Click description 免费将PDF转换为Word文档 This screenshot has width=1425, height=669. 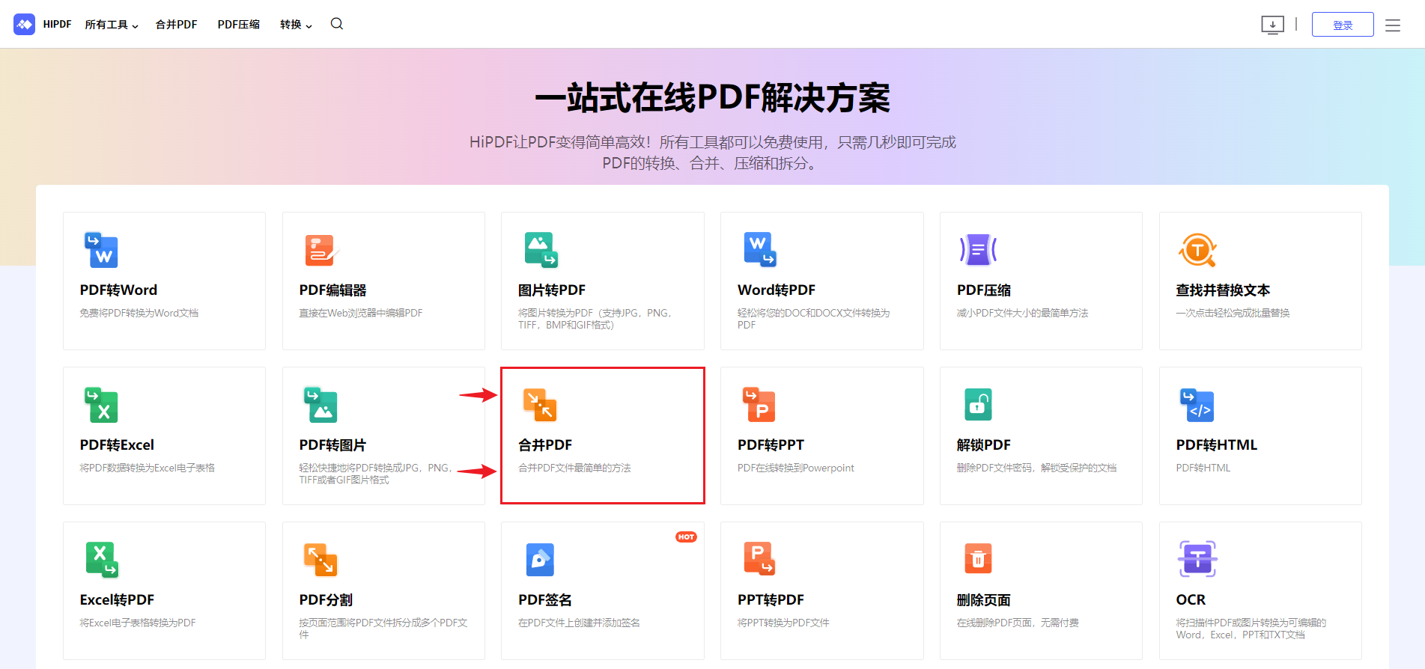click(x=139, y=313)
